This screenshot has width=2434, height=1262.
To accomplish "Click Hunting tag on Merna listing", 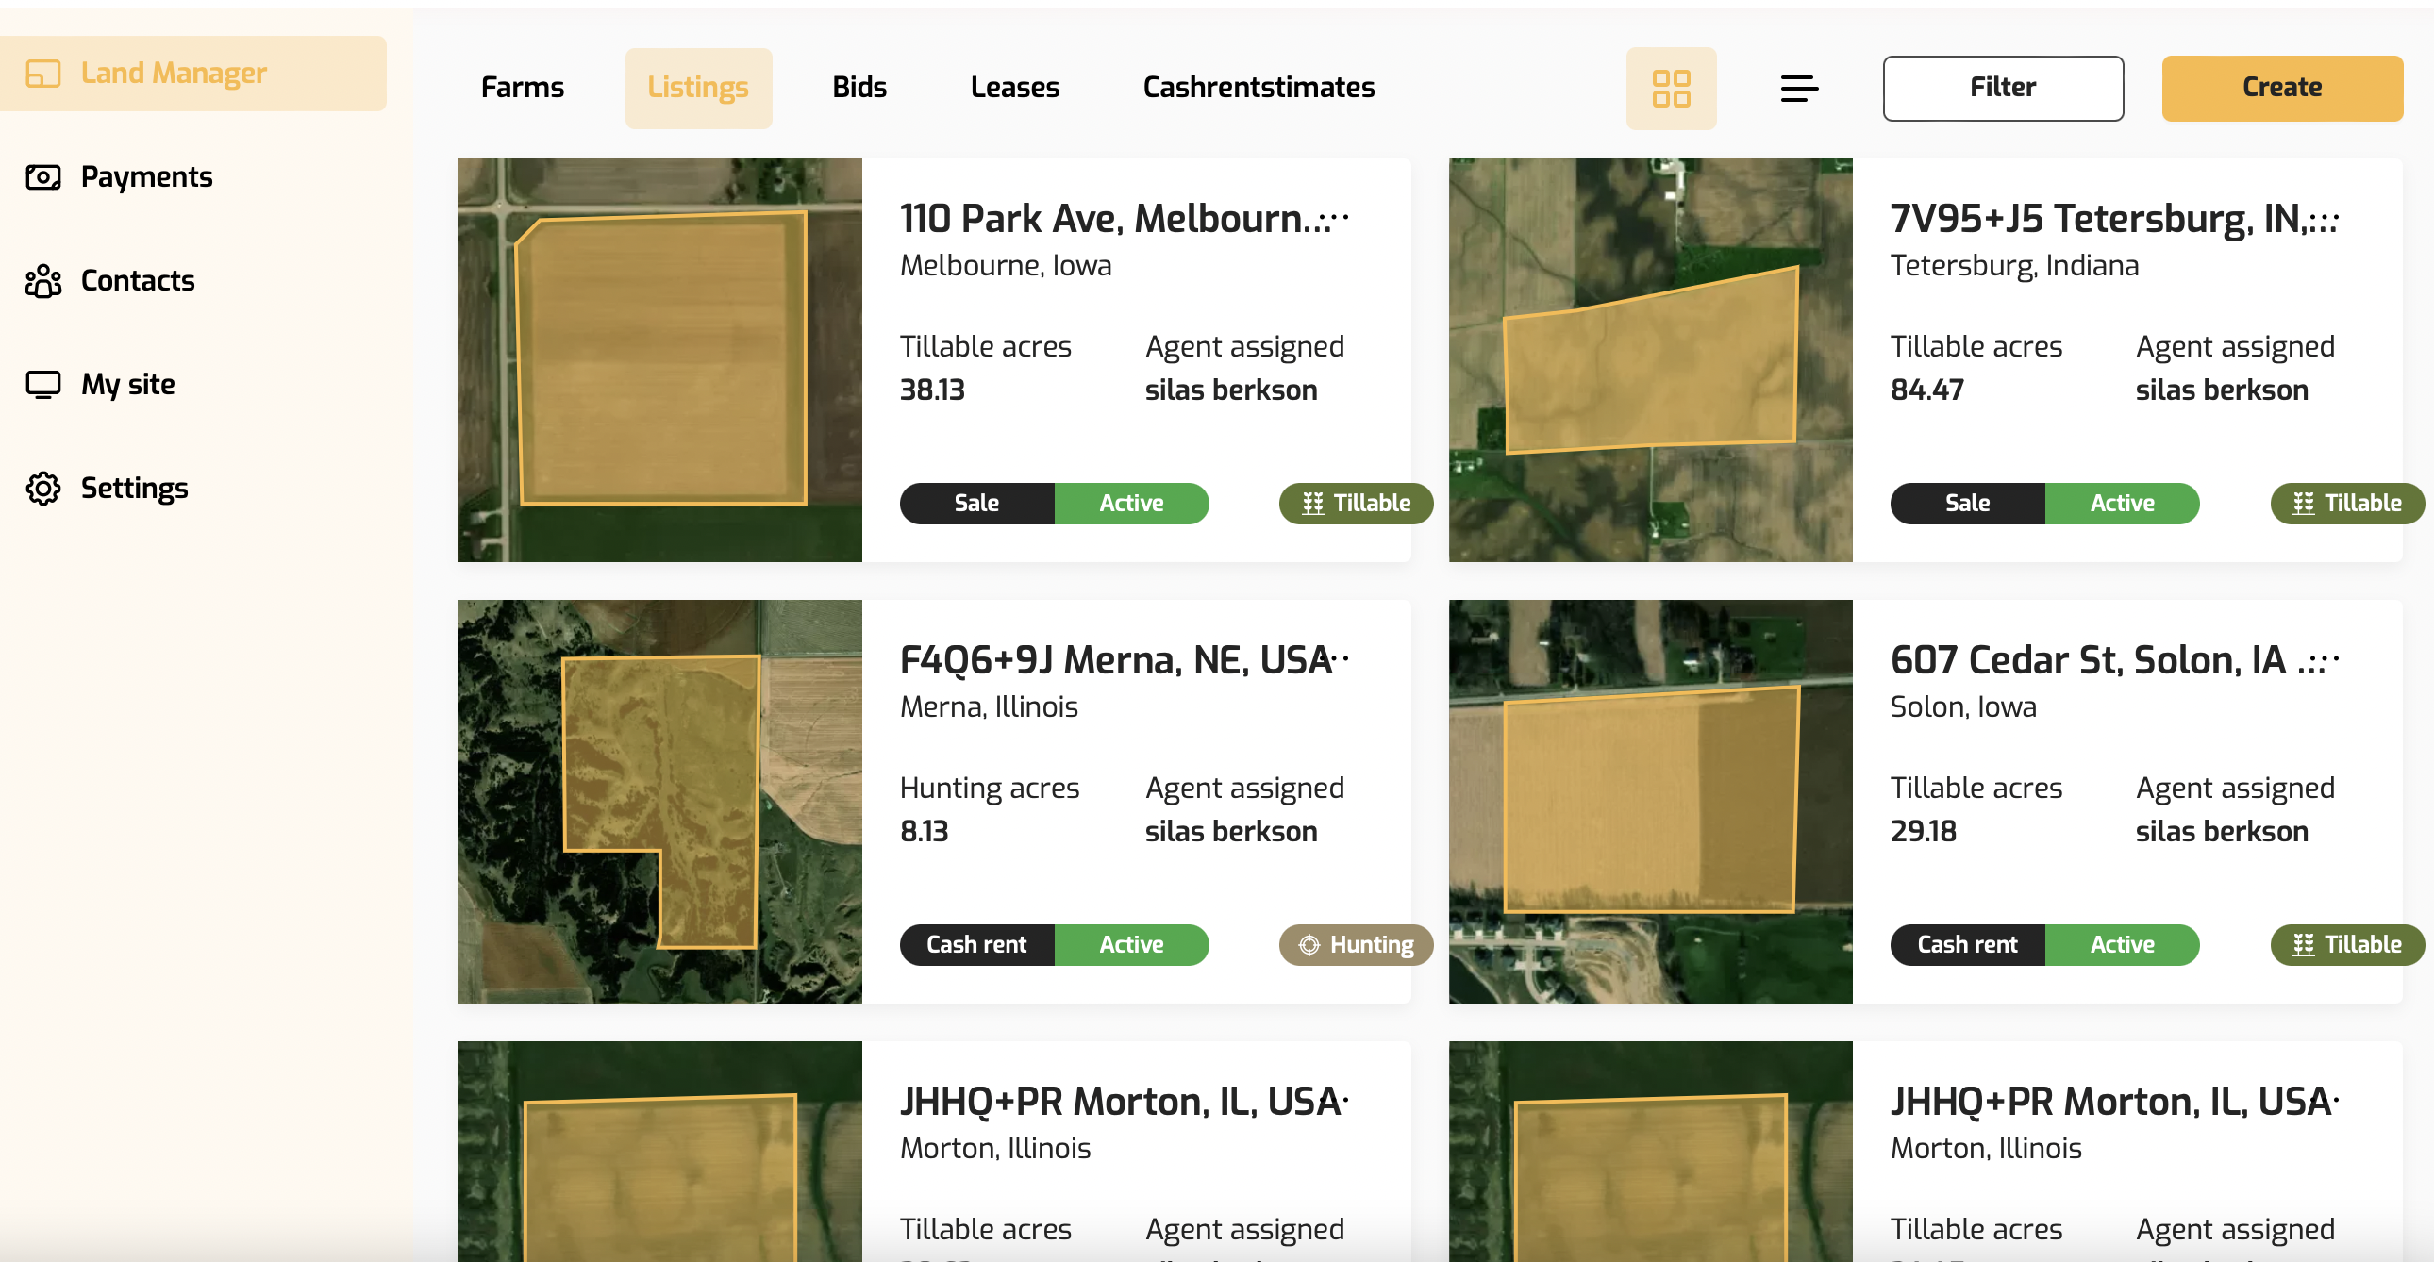I will click(1355, 944).
